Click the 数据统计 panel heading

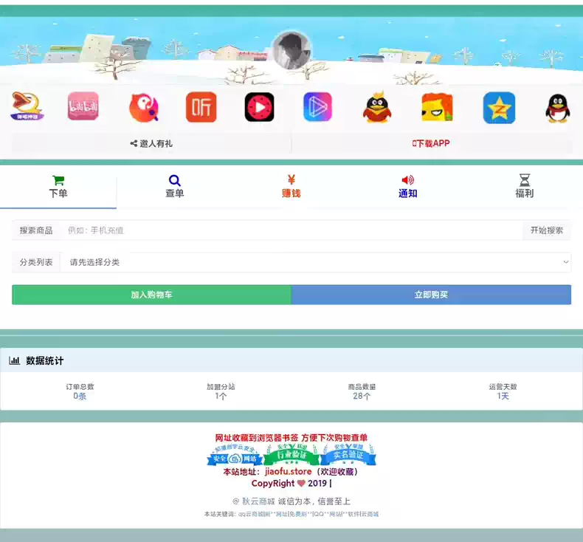tap(44, 361)
